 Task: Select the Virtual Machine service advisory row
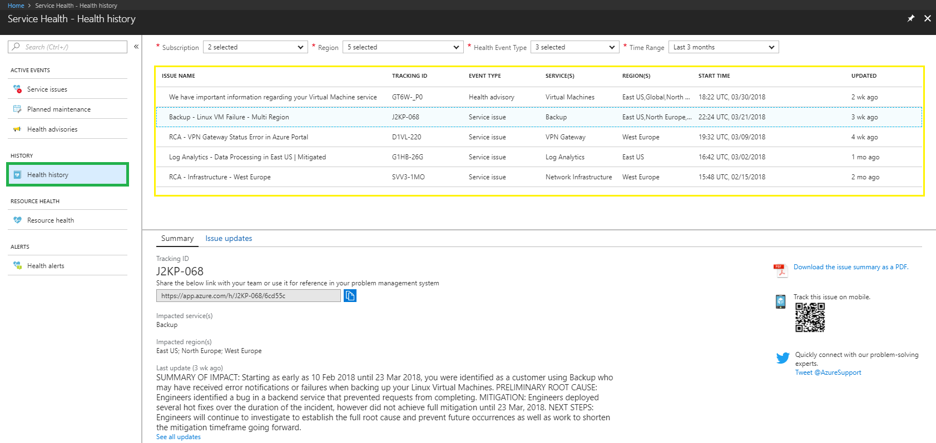click(539, 97)
